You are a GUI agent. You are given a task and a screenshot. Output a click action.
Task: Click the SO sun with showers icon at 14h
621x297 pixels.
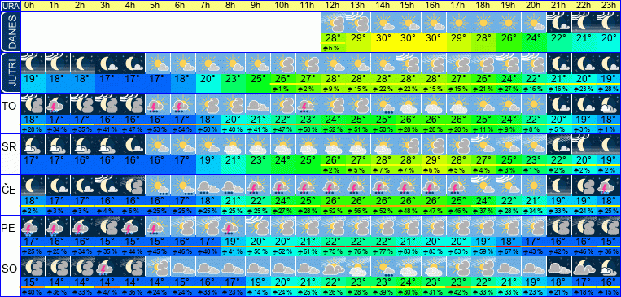coord(383,267)
